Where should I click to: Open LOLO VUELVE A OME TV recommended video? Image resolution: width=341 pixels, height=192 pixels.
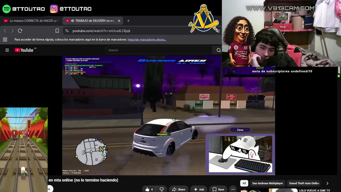point(315,190)
